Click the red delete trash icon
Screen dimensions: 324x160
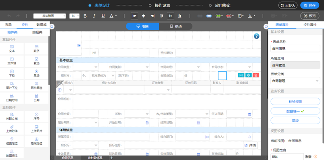[256, 75]
